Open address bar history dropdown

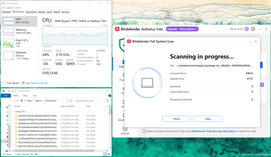click(68, 101)
